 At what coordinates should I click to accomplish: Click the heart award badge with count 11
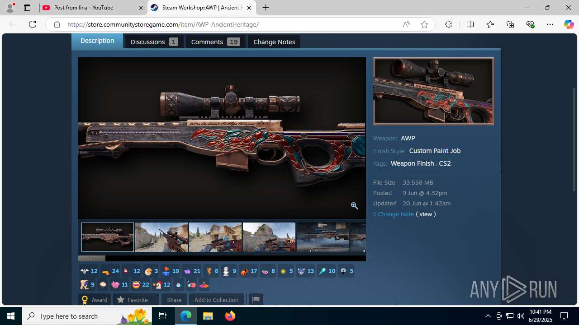pos(119,285)
